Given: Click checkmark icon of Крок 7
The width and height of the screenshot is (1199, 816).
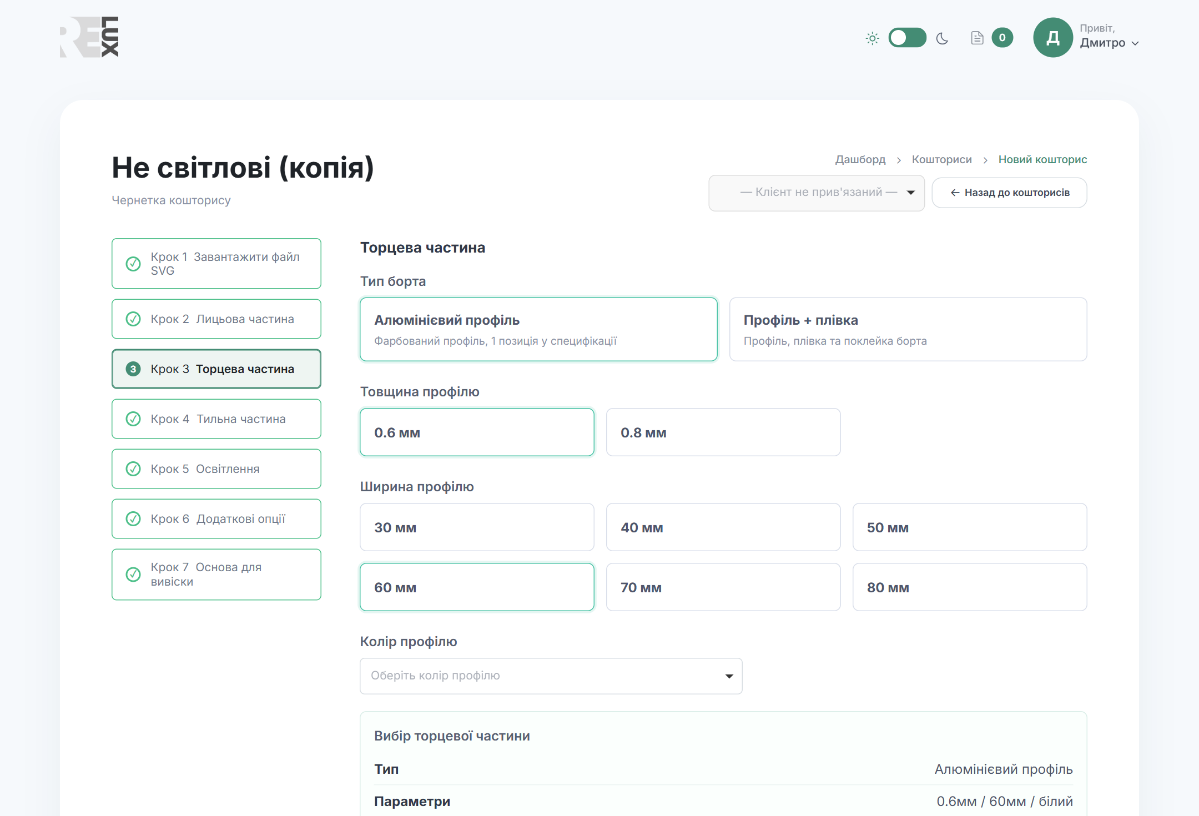Looking at the screenshot, I should pyautogui.click(x=133, y=575).
